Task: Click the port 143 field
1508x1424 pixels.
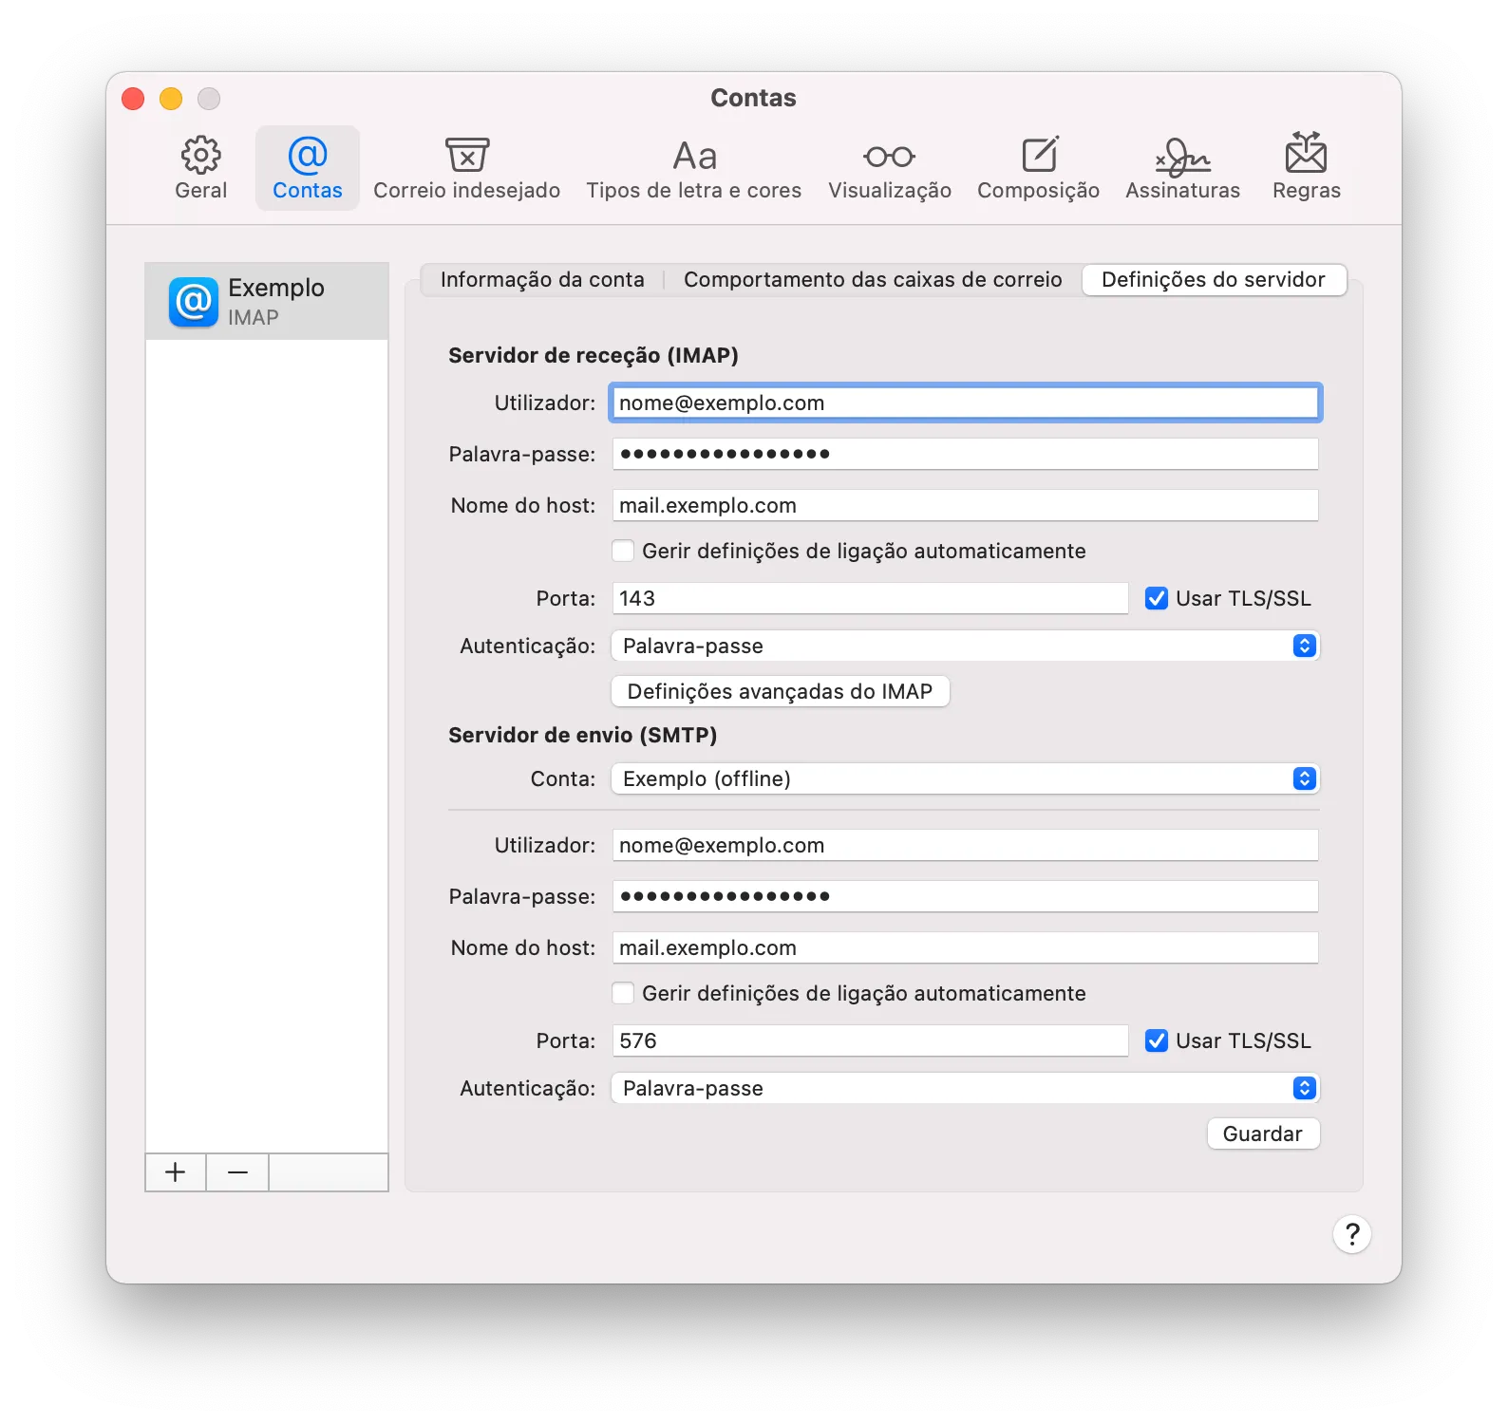Action: [871, 598]
